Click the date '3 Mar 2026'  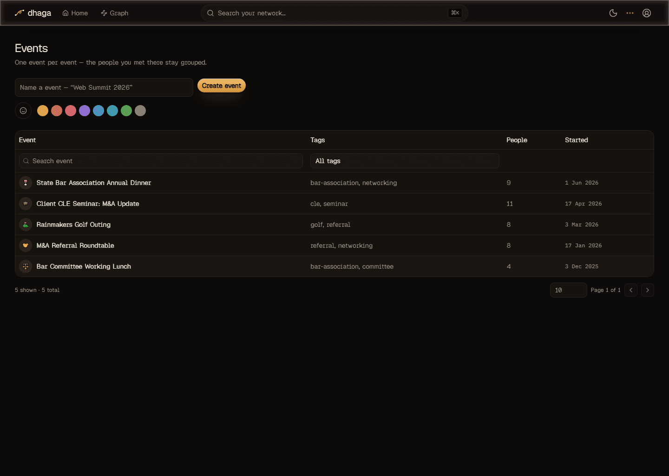tap(582, 225)
